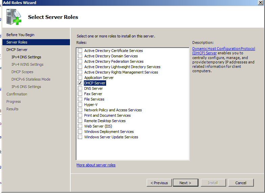Select the DHCP Server role label
Screen dimensions: 265x194
95,83
